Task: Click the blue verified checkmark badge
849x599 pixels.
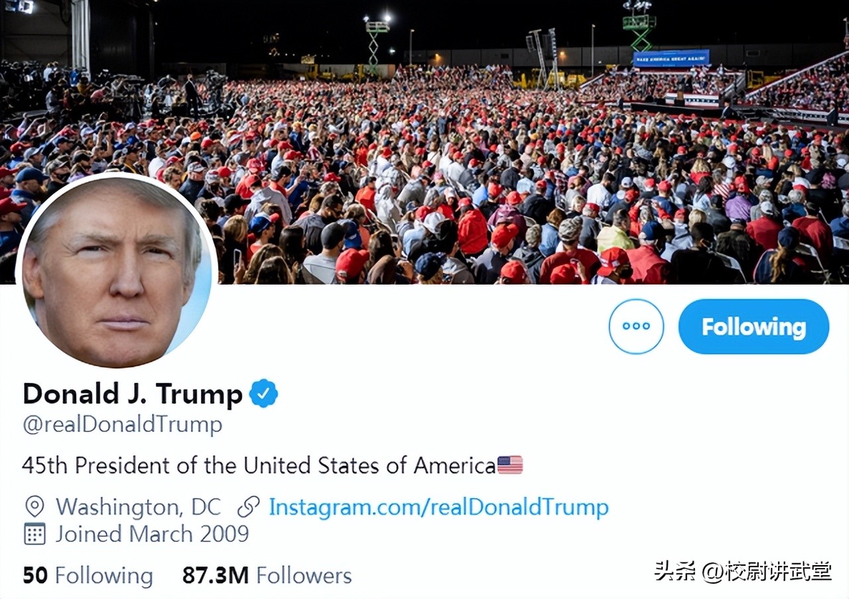Action: 263,394
